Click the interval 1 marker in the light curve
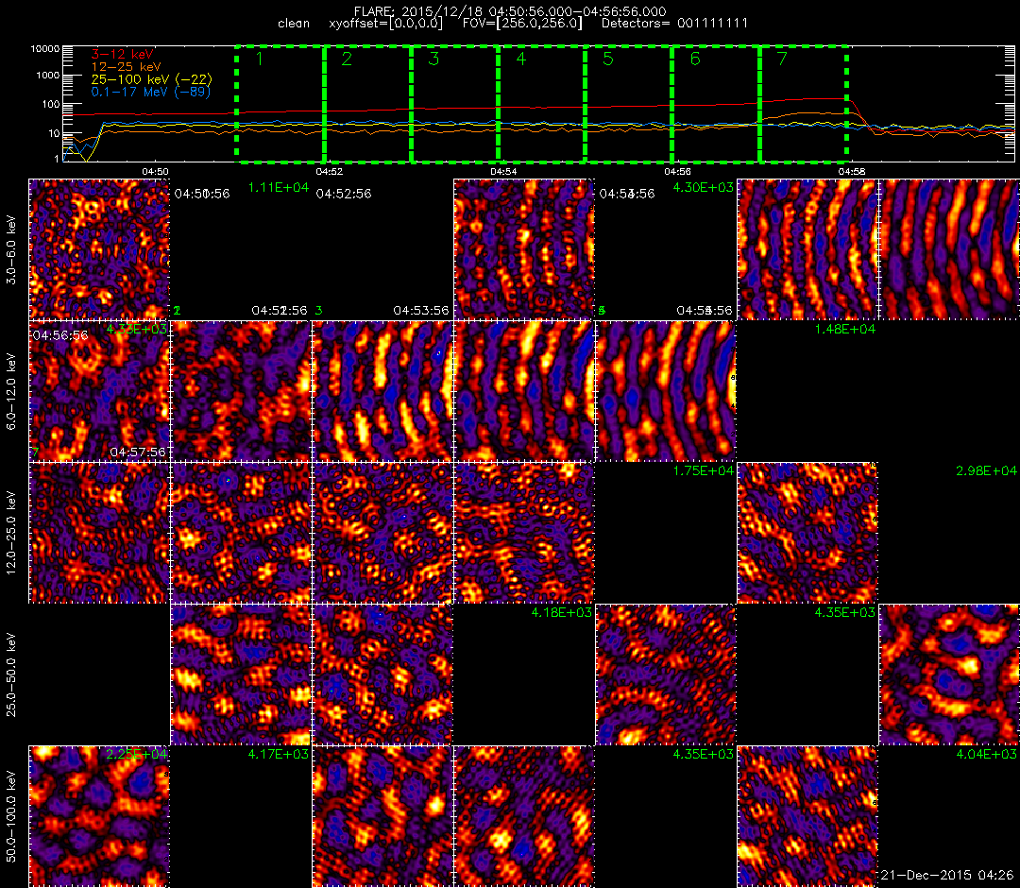The width and height of the screenshot is (1020, 888). (x=260, y=60)
